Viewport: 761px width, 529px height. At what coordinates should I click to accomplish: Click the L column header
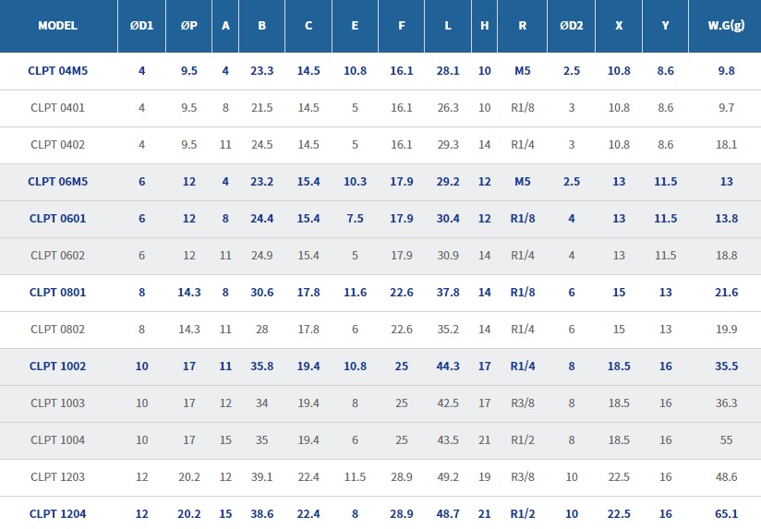(448, 26)
